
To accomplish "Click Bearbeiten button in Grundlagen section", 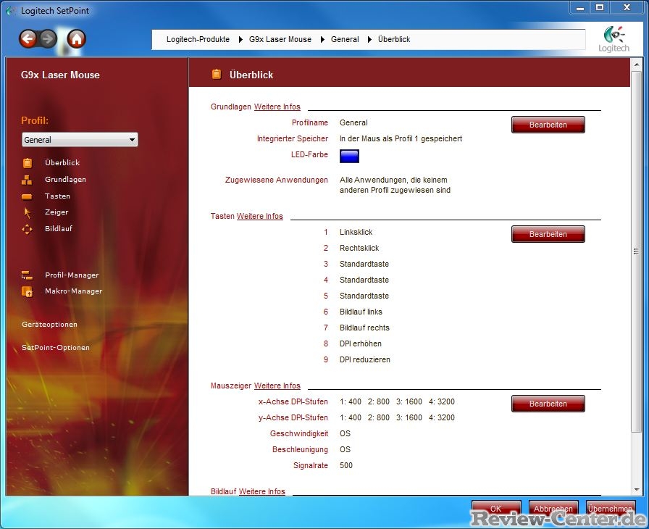I will pyautogui.click(x=548, y=125).
